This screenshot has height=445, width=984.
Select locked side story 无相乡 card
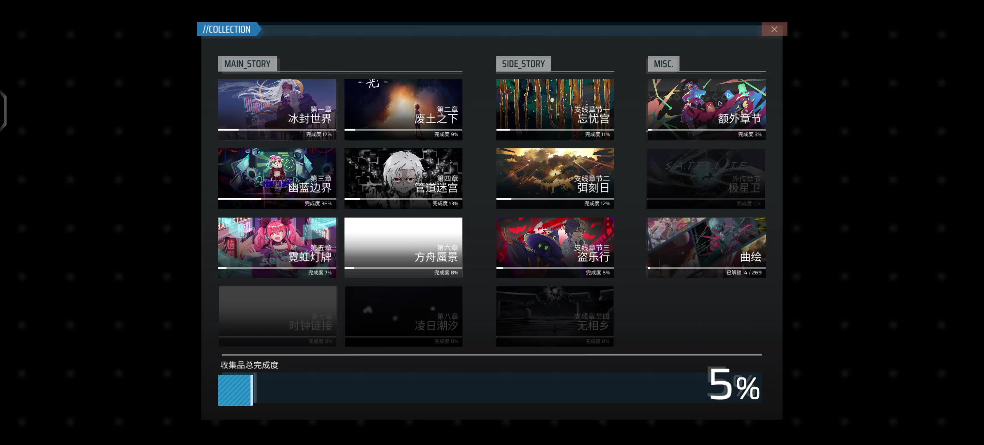tap(555, 316)
